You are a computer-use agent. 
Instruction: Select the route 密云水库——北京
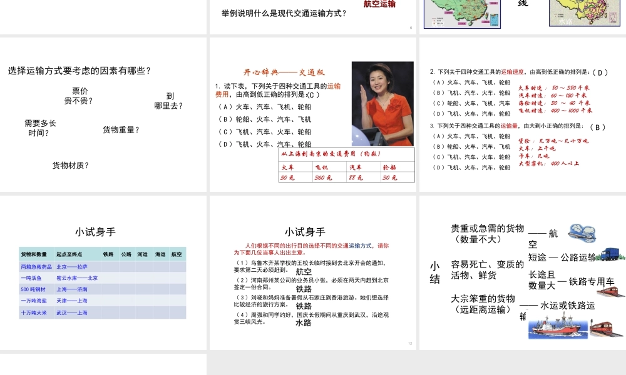[x=77, y=278]
